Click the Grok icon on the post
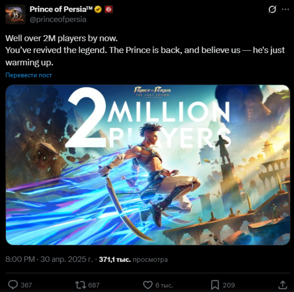Image resolution: width=294 pixels, height=292 pixels. coord(273,10)
